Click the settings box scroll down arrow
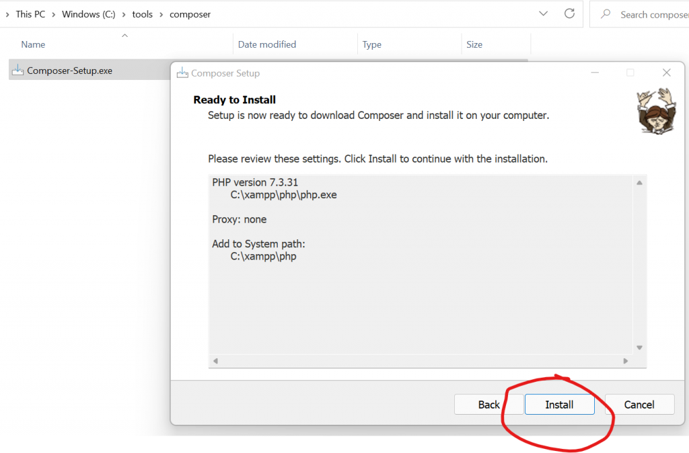689x453 pixels. [x=639, y=347]
